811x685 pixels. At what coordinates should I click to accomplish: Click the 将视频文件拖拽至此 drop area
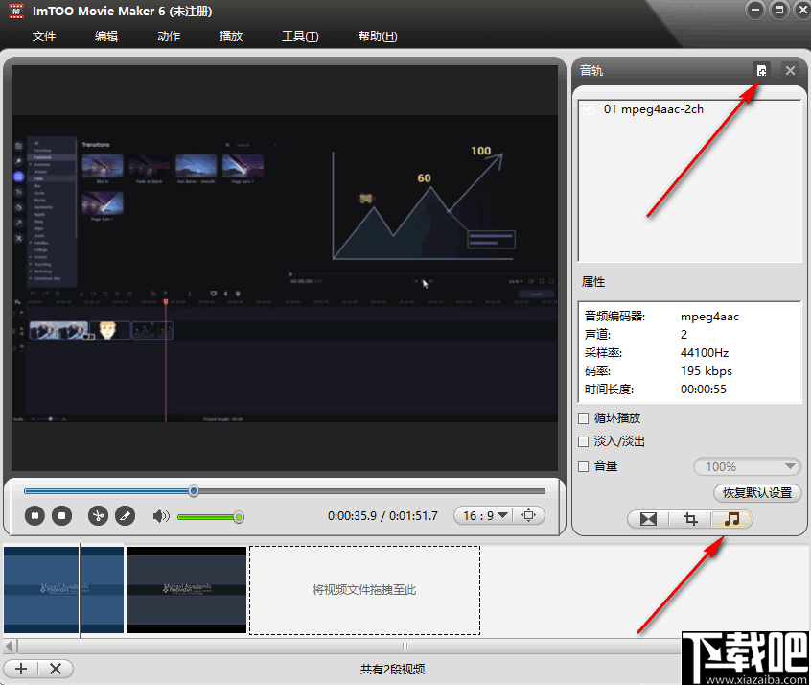click(x=364, y=591)
